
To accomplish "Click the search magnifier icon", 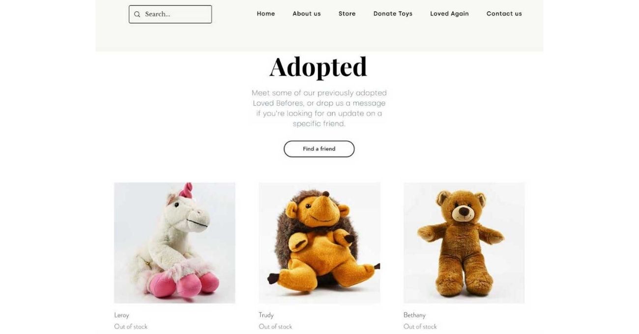I will [x=137, y=14].
